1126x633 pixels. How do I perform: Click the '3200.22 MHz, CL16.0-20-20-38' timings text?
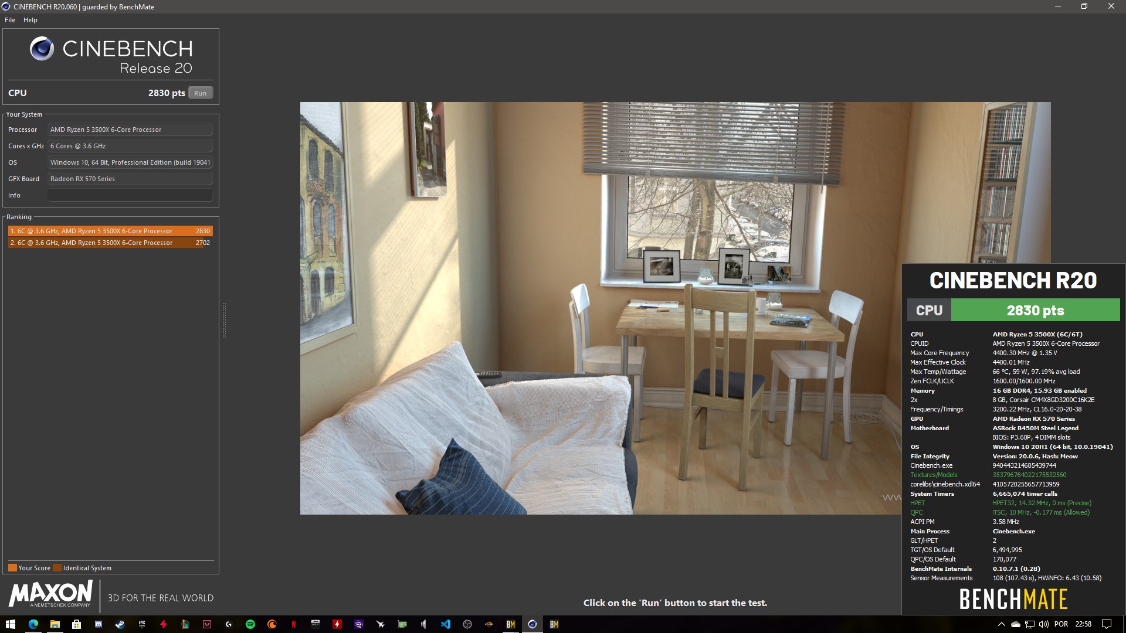[1037, 409]
